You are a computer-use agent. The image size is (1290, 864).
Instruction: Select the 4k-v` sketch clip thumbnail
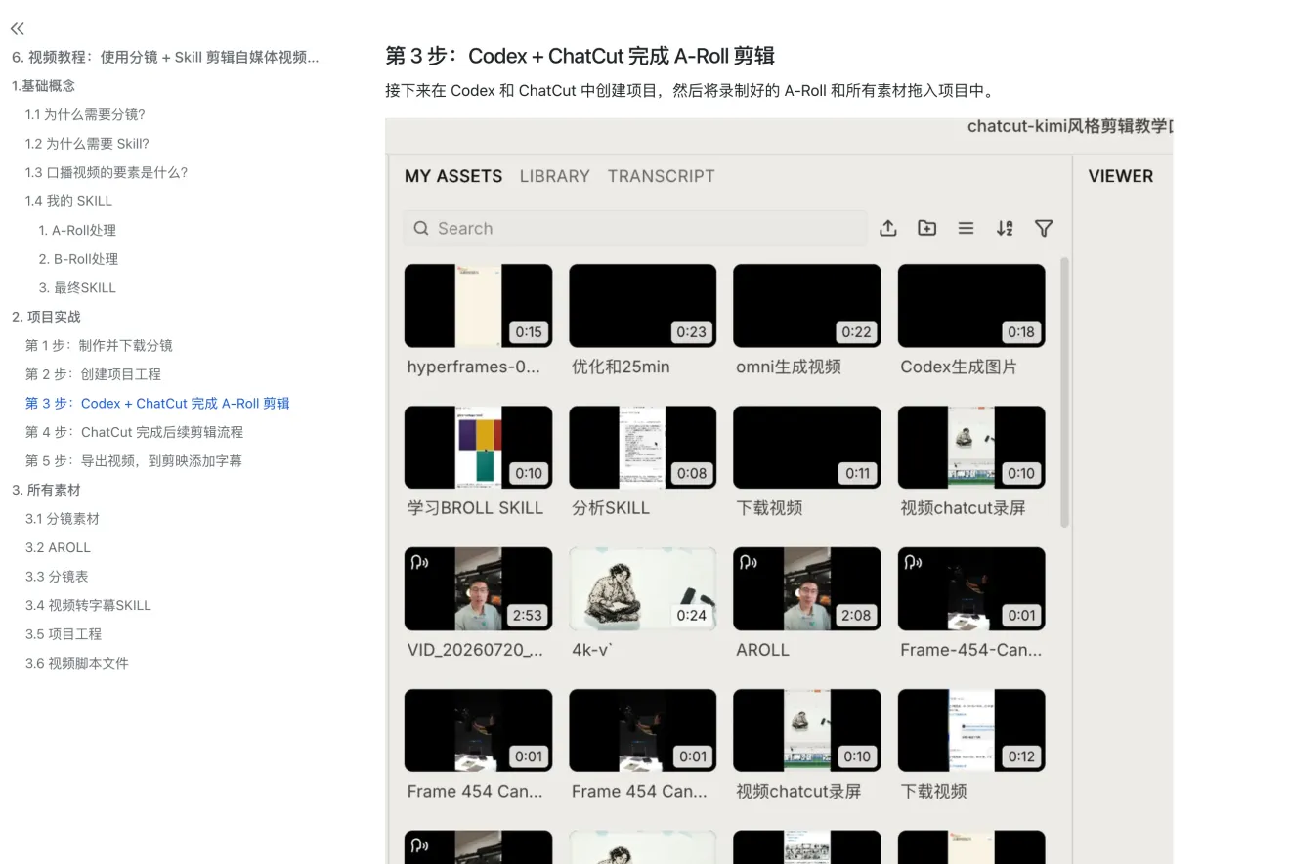point(642,588)
